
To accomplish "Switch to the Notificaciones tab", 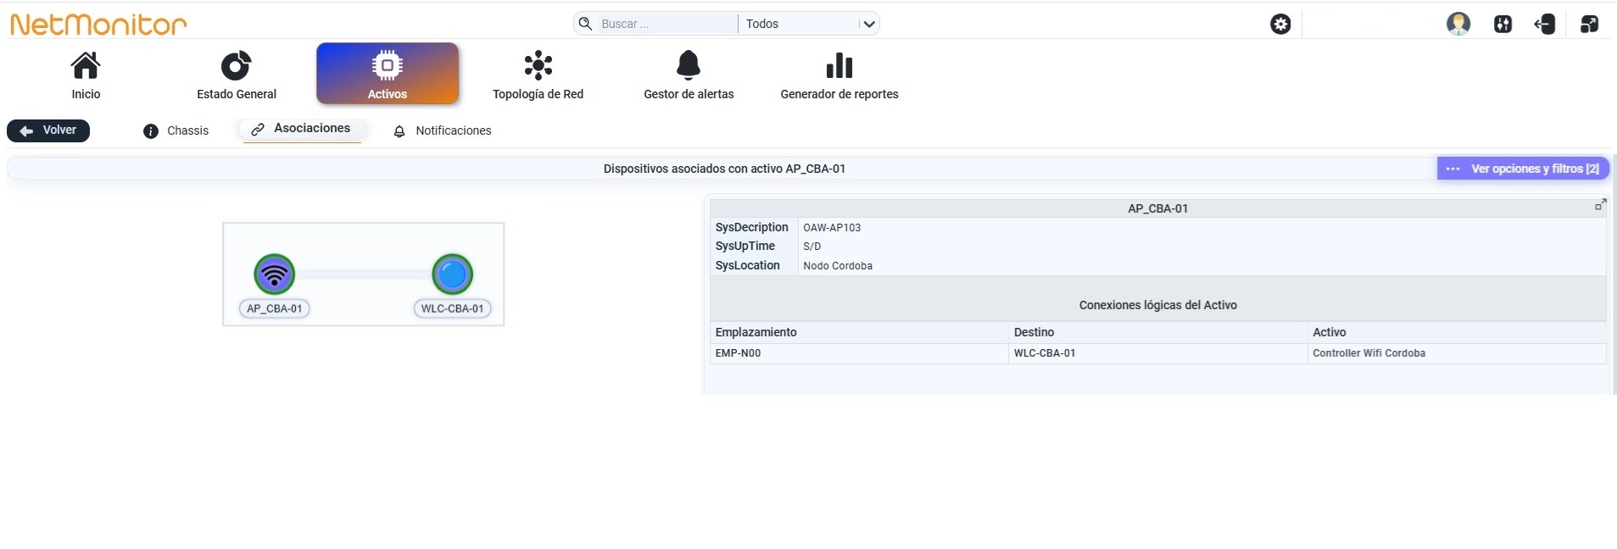I will point(443,130).
